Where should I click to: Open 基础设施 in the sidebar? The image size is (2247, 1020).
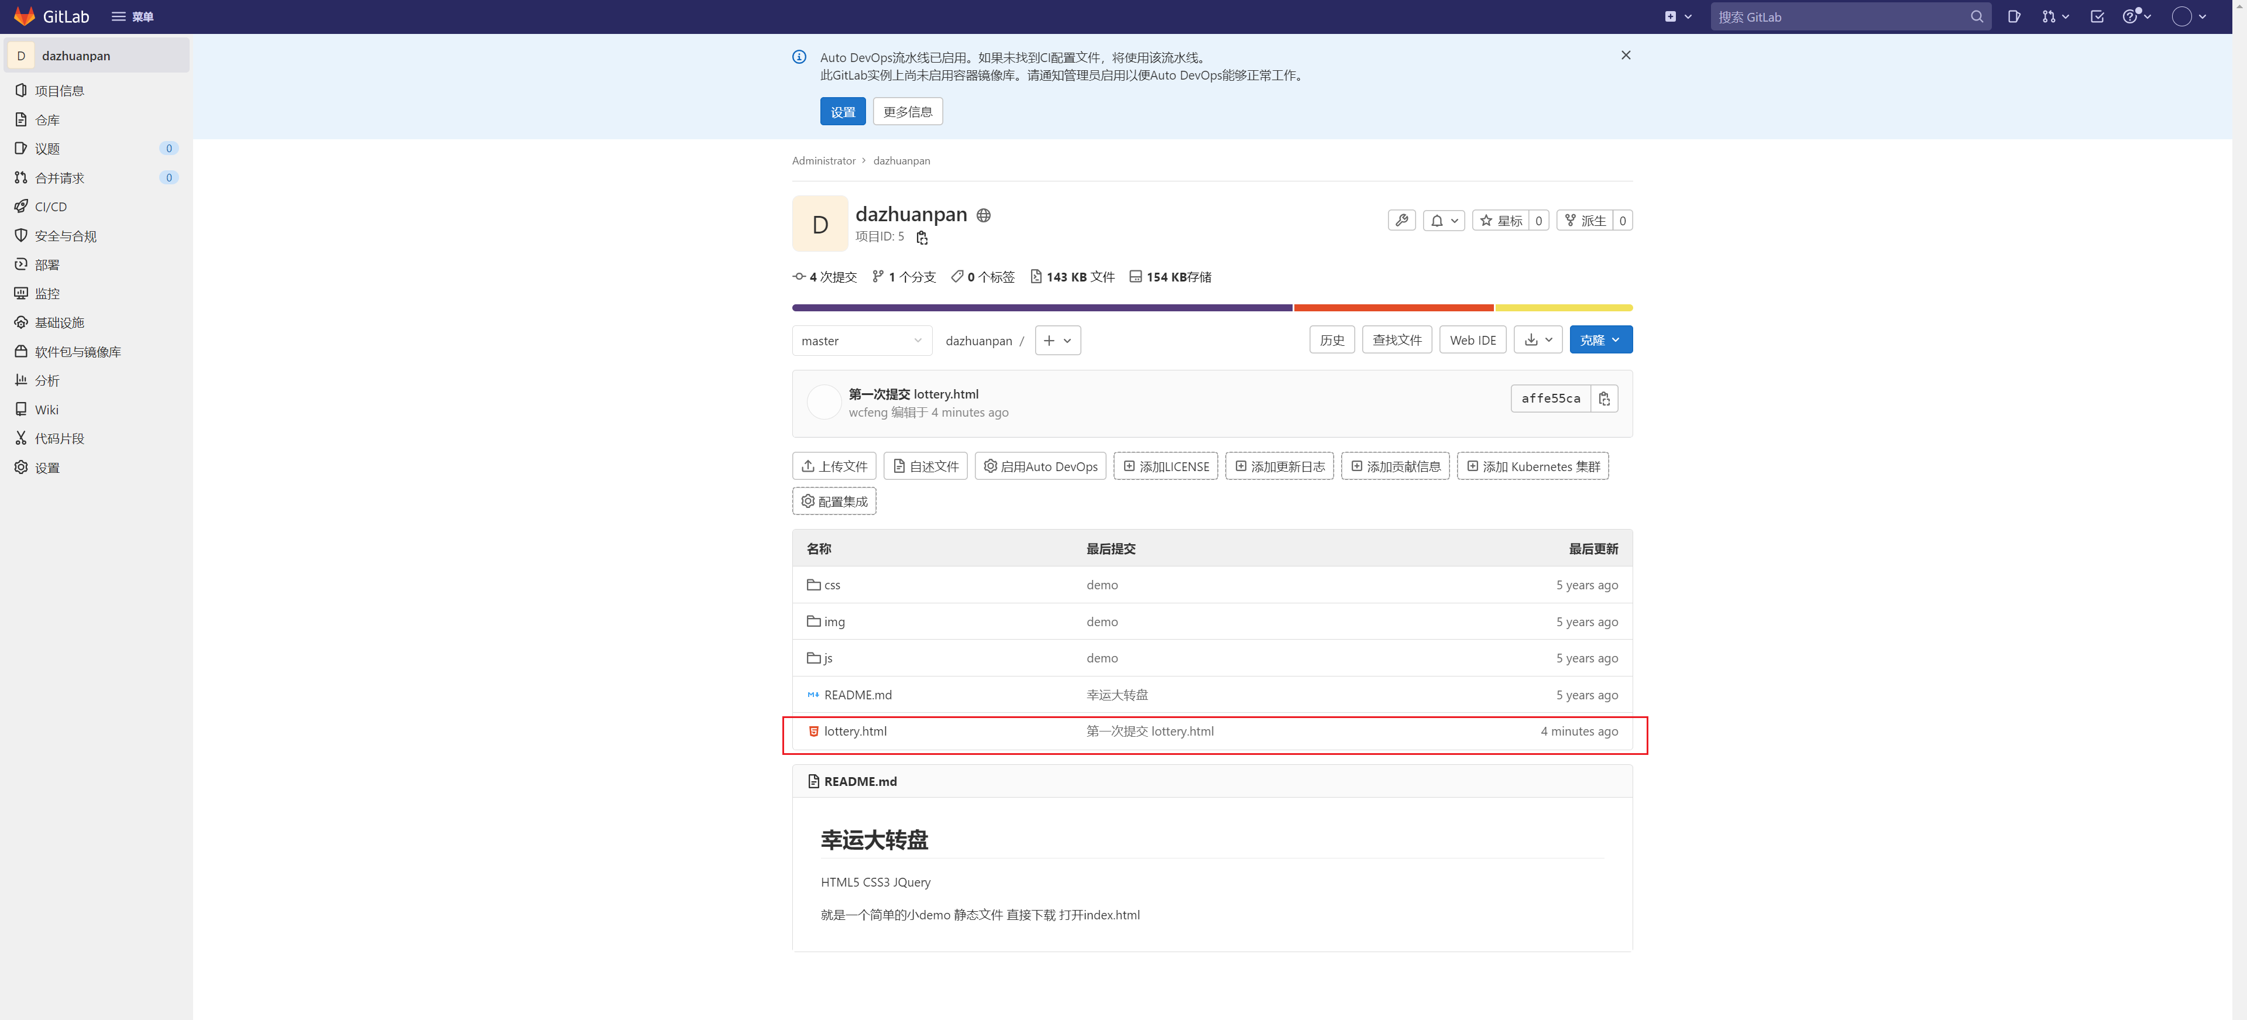96,322
